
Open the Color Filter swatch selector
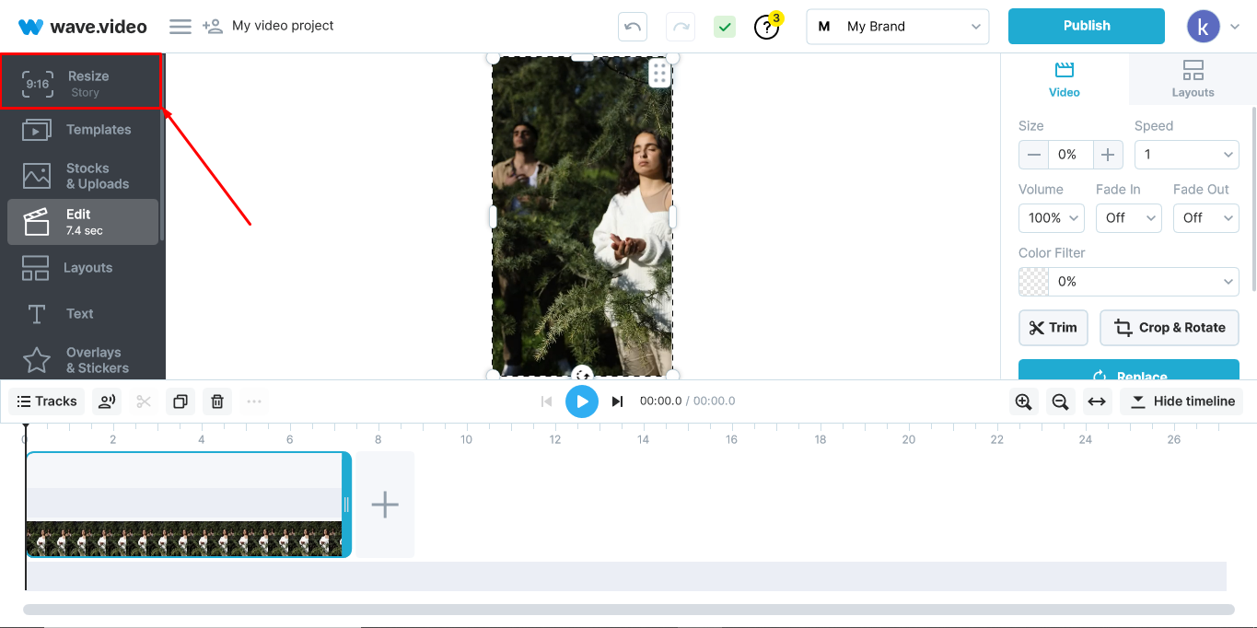[x=1128, y=282]
